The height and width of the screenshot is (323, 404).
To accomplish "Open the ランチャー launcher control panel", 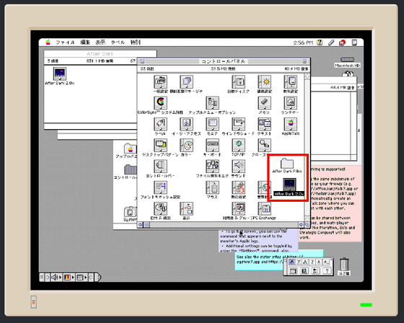I will 290,103.
